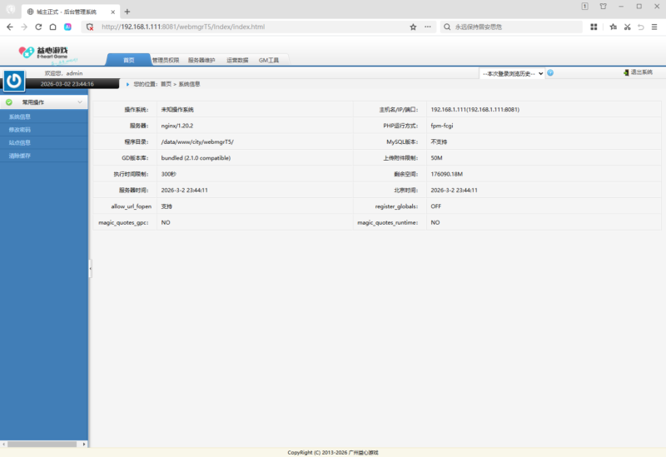Collapse the left sidebar with the splitter handle
Viewport: 666px width, 457px height.
click(x=90, y=267)
